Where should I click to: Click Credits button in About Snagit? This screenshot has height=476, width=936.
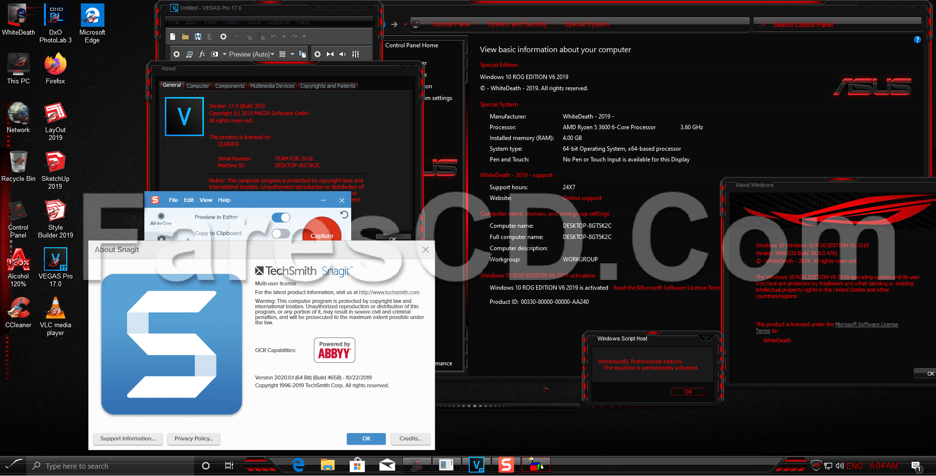click(x=411, y=438)
